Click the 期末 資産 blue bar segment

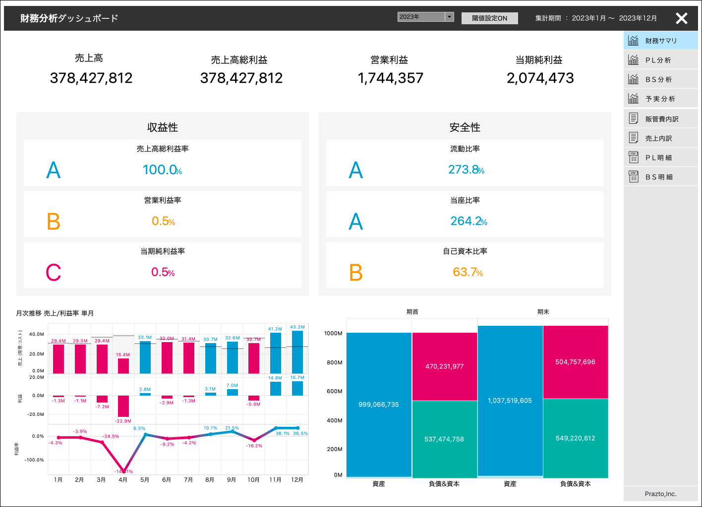click(x=510, y=401)
